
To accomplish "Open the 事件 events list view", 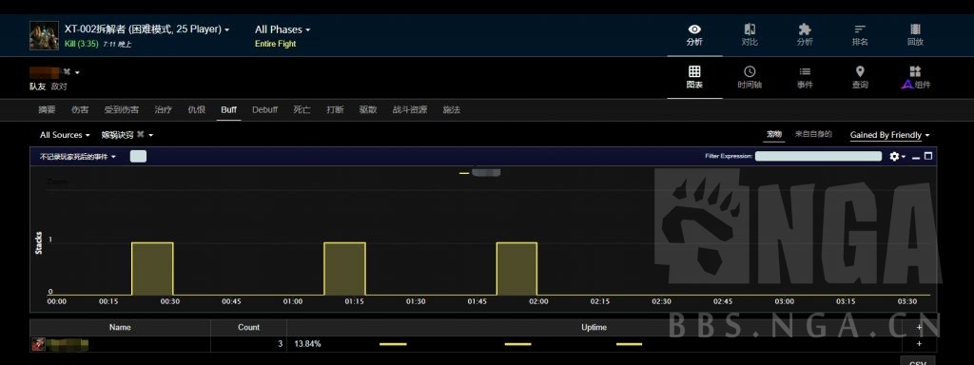I will tap(805, 78).
